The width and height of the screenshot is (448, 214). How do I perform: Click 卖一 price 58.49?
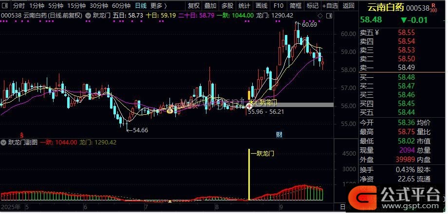(x=407, y=68)
